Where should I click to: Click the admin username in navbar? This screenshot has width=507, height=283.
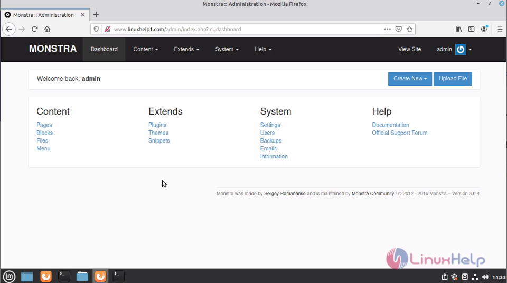[x=444, y=49]
